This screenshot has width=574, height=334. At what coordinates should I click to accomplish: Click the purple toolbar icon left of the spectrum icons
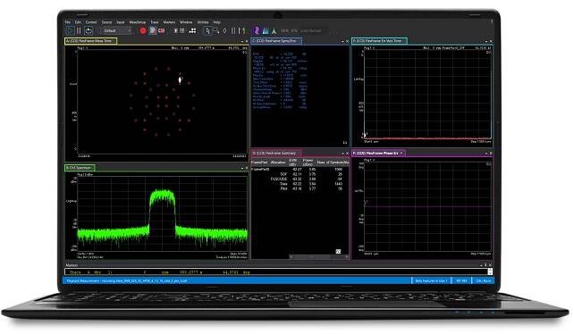(257, 30)
